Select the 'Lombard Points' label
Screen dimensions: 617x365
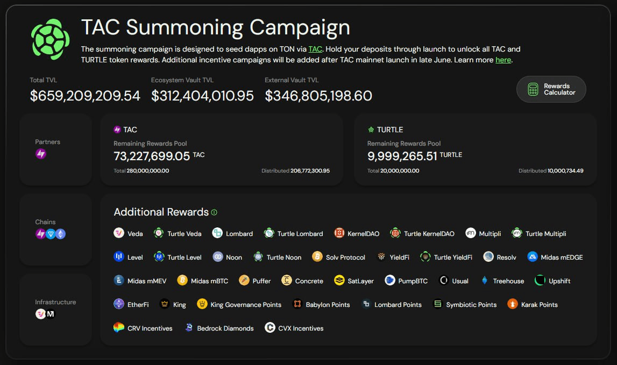pos(398,304)
